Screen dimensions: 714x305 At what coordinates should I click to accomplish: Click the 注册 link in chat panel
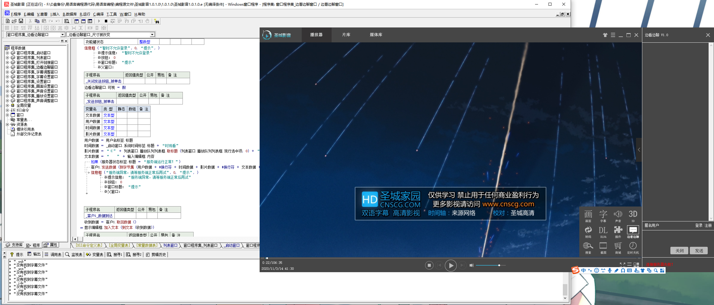[x=708, y=226]
